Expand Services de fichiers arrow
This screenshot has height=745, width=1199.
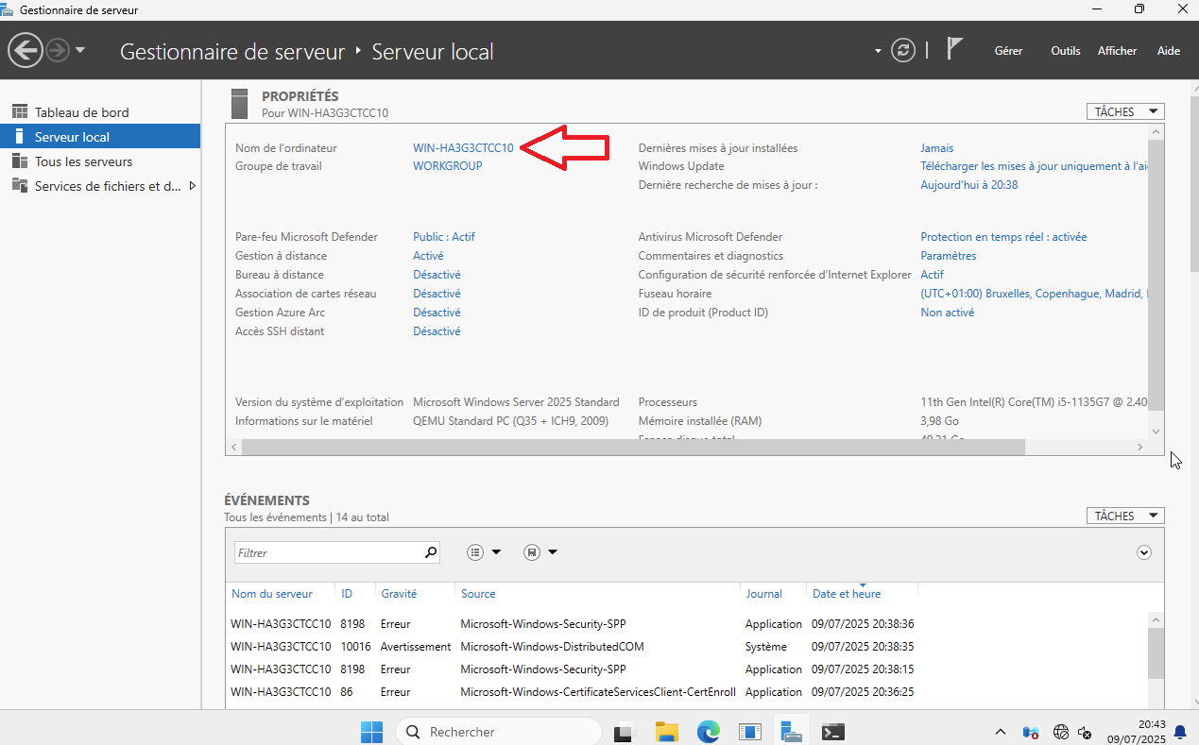click(193, 186)
